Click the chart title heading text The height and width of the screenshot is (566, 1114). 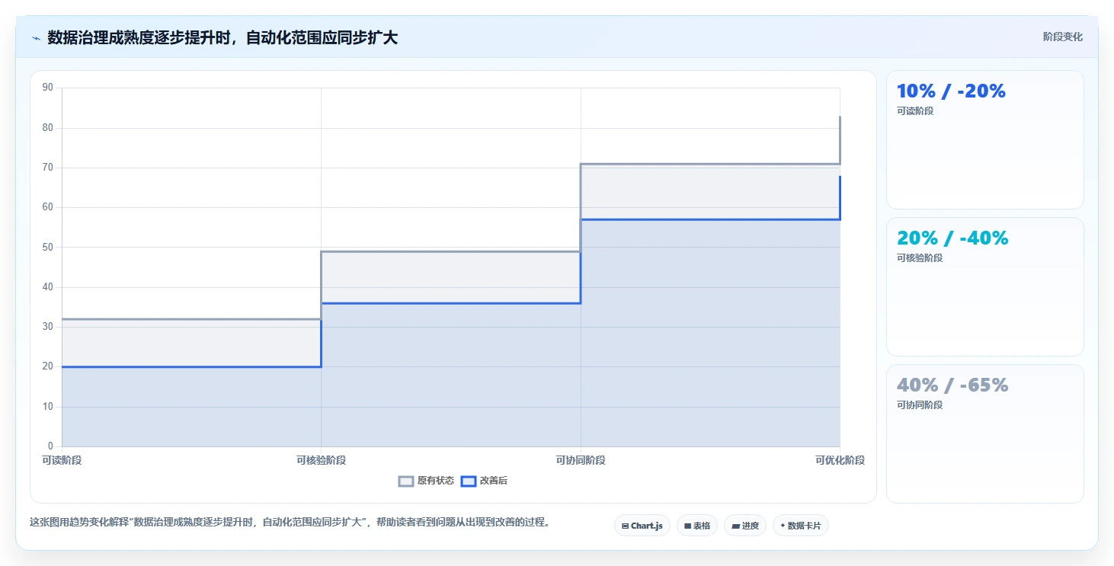click(x=222, y=38)
